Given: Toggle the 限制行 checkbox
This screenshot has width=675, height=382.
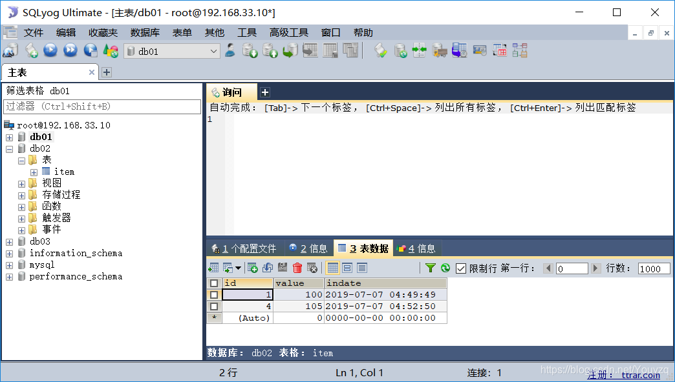Looking at the screenshot, I should tap(460, 268).
